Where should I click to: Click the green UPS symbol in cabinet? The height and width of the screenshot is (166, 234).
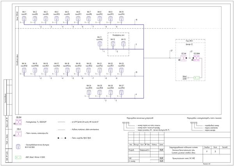pos(197,78)
